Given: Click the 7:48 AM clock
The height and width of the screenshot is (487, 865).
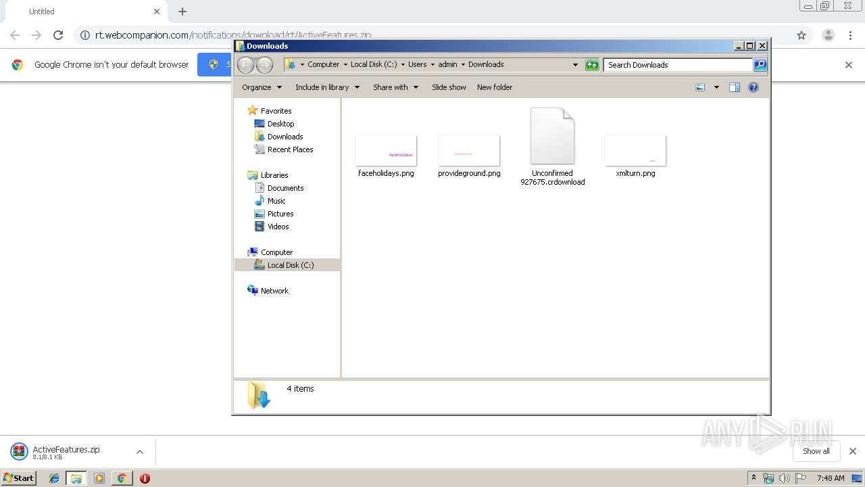Looking at the screenshot, I should point(831,478).
